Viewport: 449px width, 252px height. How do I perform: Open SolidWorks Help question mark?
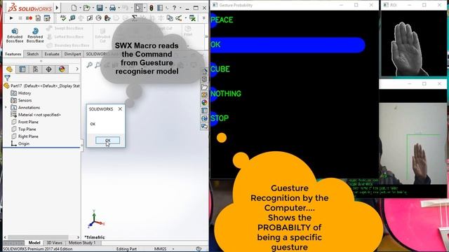(174, 8)
